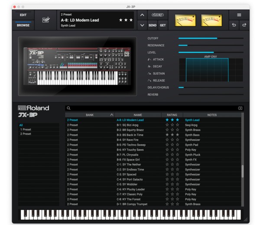Click the undo arrow icon
The height and width of the screenshot is (225, 260).
234,25
